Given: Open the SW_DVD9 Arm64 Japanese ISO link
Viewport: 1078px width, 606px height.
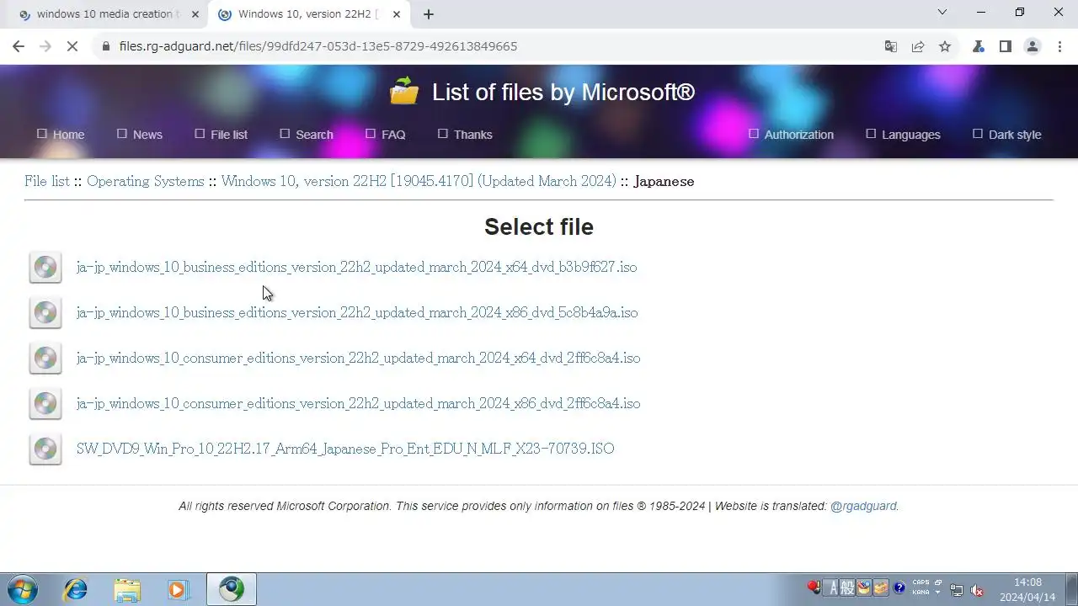Looking at the screenshot, I should [x=345, y=449].
